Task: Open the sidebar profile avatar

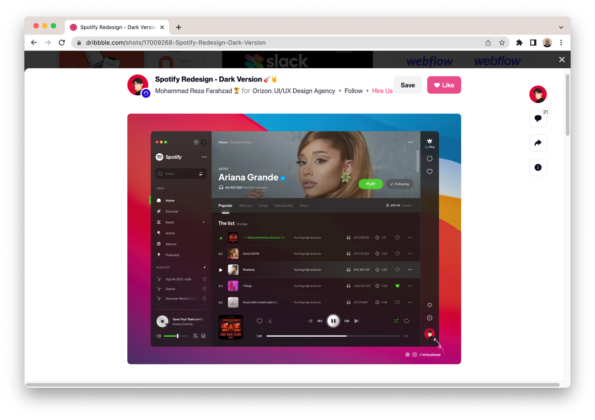Action: point(538,94)
